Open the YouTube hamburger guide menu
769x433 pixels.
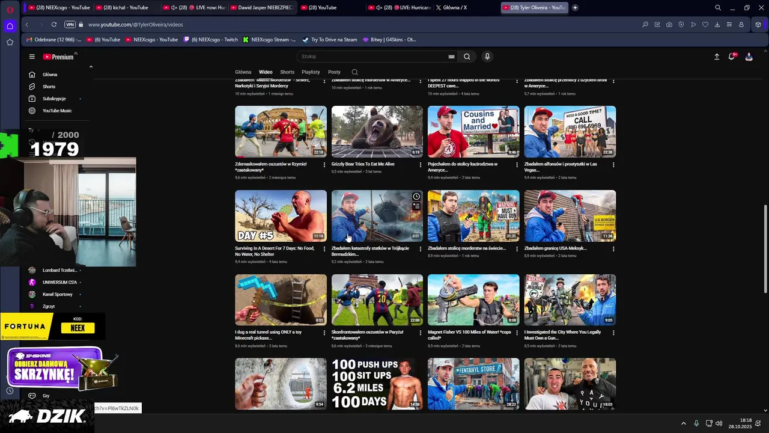[x=32, y=57]
